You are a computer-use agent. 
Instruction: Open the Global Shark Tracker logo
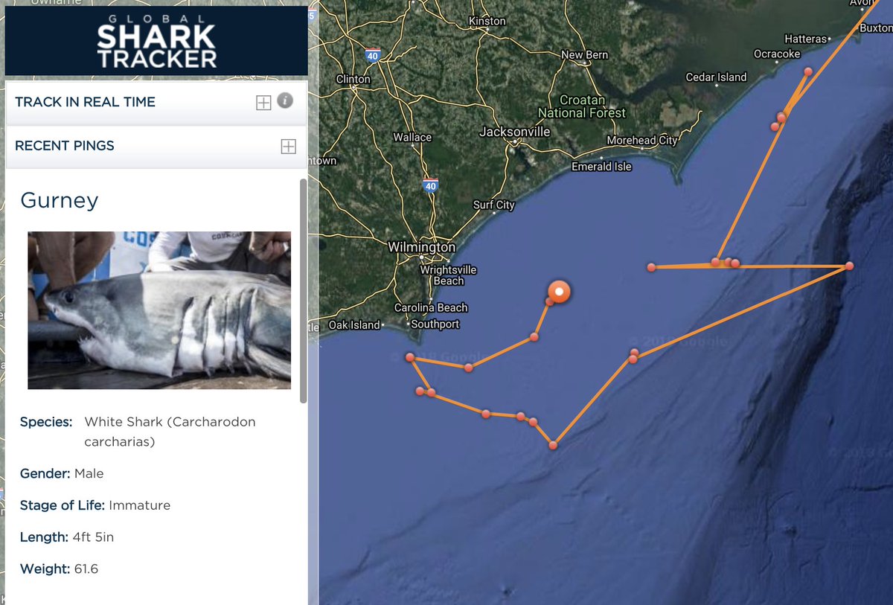tap(156, 41)
